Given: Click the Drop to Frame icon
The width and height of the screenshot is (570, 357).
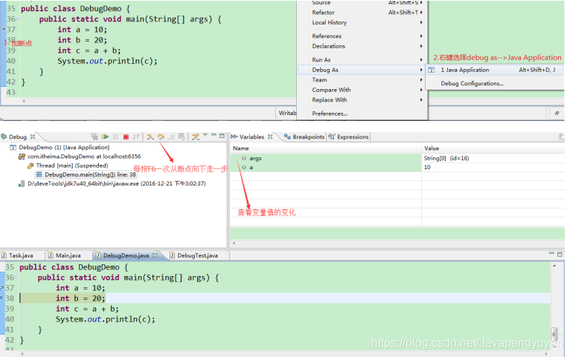Looking at the screenshot, I should [x=182, y=137].
